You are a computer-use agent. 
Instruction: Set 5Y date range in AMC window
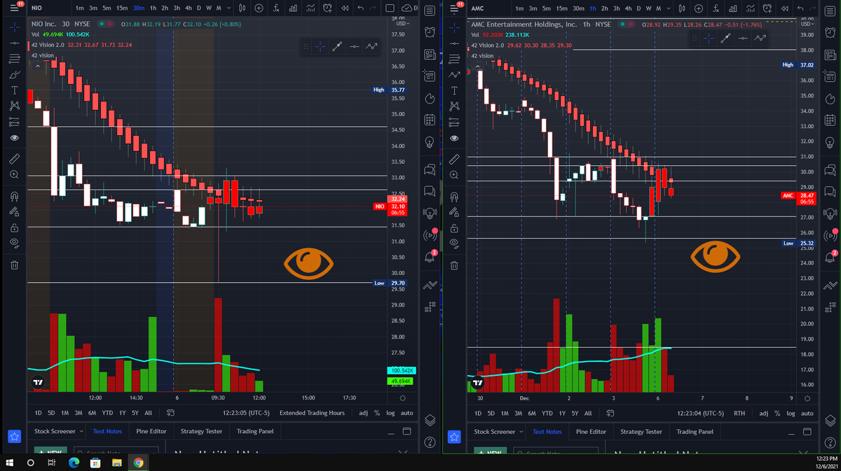coord(575,413)
